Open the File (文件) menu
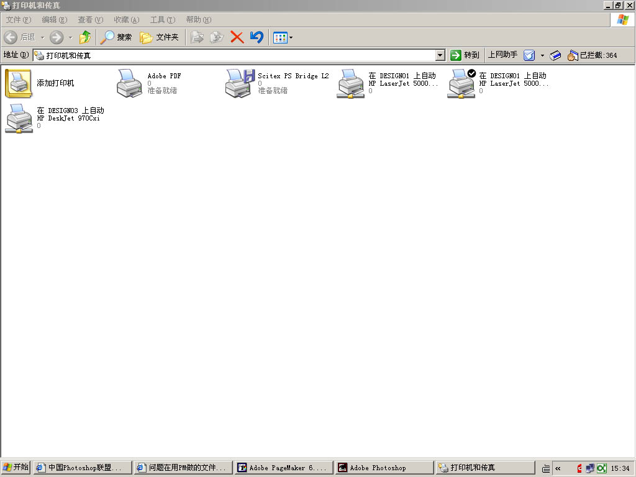 (x=19, y=19)
